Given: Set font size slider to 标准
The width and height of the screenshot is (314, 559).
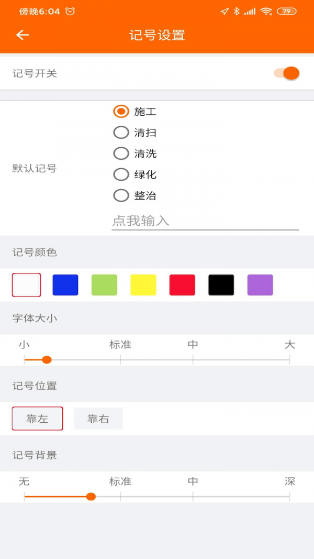Looking at the screenshot, I should (x=121, y=359).
